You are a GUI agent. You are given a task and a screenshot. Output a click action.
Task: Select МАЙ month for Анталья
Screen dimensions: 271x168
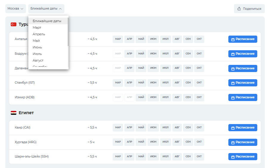(141, 39)
